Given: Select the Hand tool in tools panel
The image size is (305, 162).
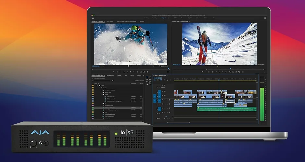Looking at the screenshot, I should point(147,84).
